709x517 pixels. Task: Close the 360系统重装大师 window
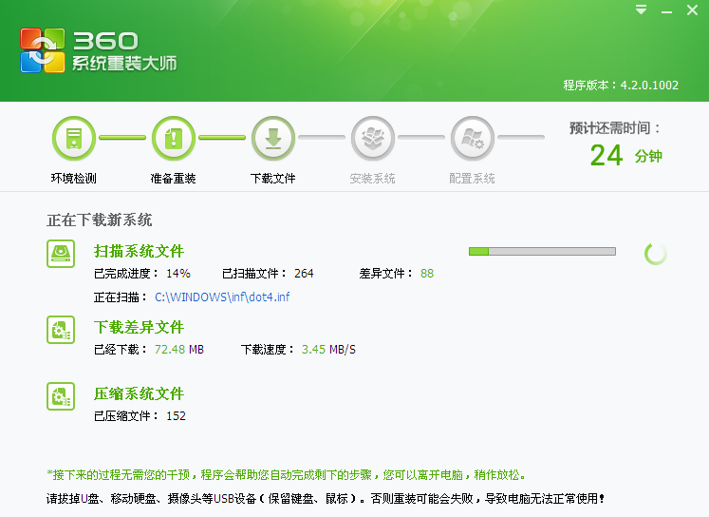(x=693, y=10)
